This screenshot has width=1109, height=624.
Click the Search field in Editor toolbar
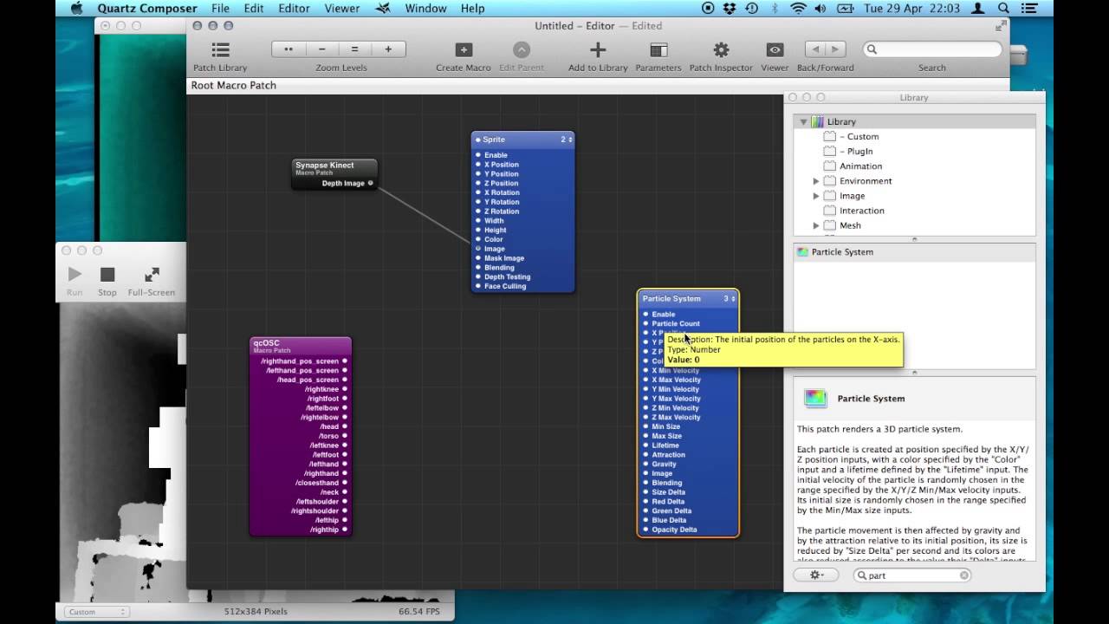tap(932, 49)
